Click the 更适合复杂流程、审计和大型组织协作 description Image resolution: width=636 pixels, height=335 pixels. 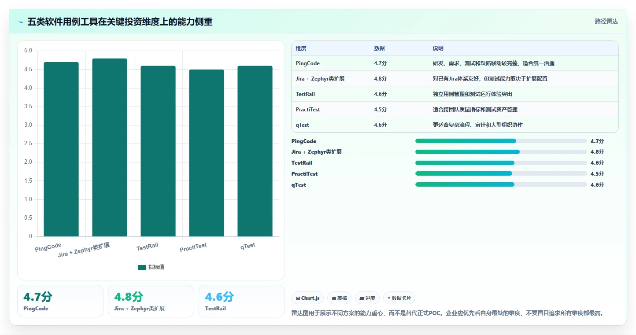(x=478, y=125)
